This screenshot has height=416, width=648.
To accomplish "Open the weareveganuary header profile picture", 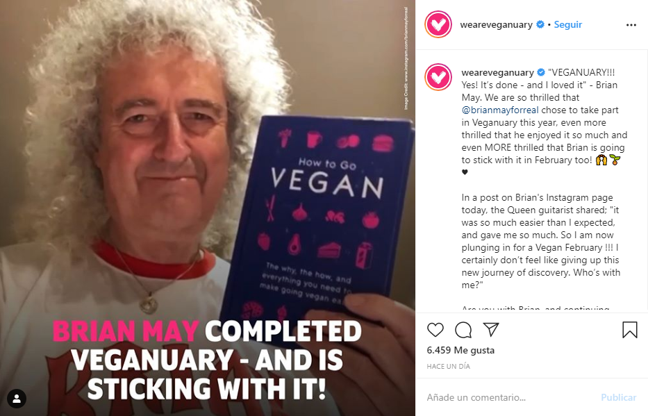I will tap(438, 24).
